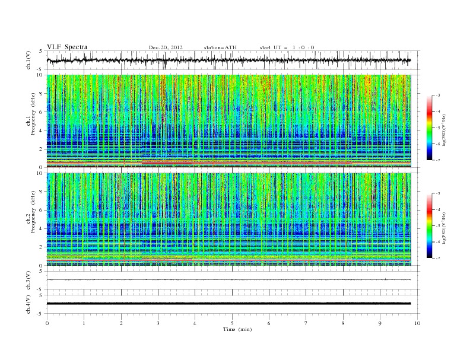
Task: Click ch.1 frequency axis "8" kHz tick
Action: click(41, 94)
